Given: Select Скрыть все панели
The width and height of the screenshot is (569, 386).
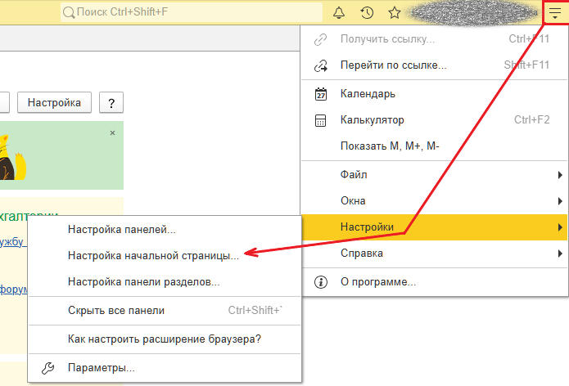Looking at the screenshot, I should click(116, 310).
